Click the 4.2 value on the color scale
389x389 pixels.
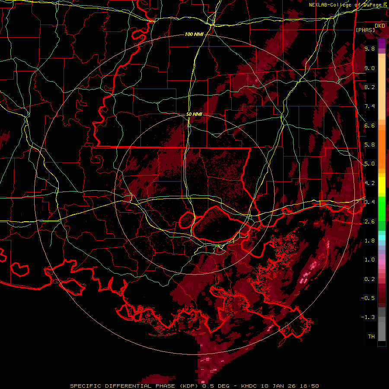click(370, 183)
